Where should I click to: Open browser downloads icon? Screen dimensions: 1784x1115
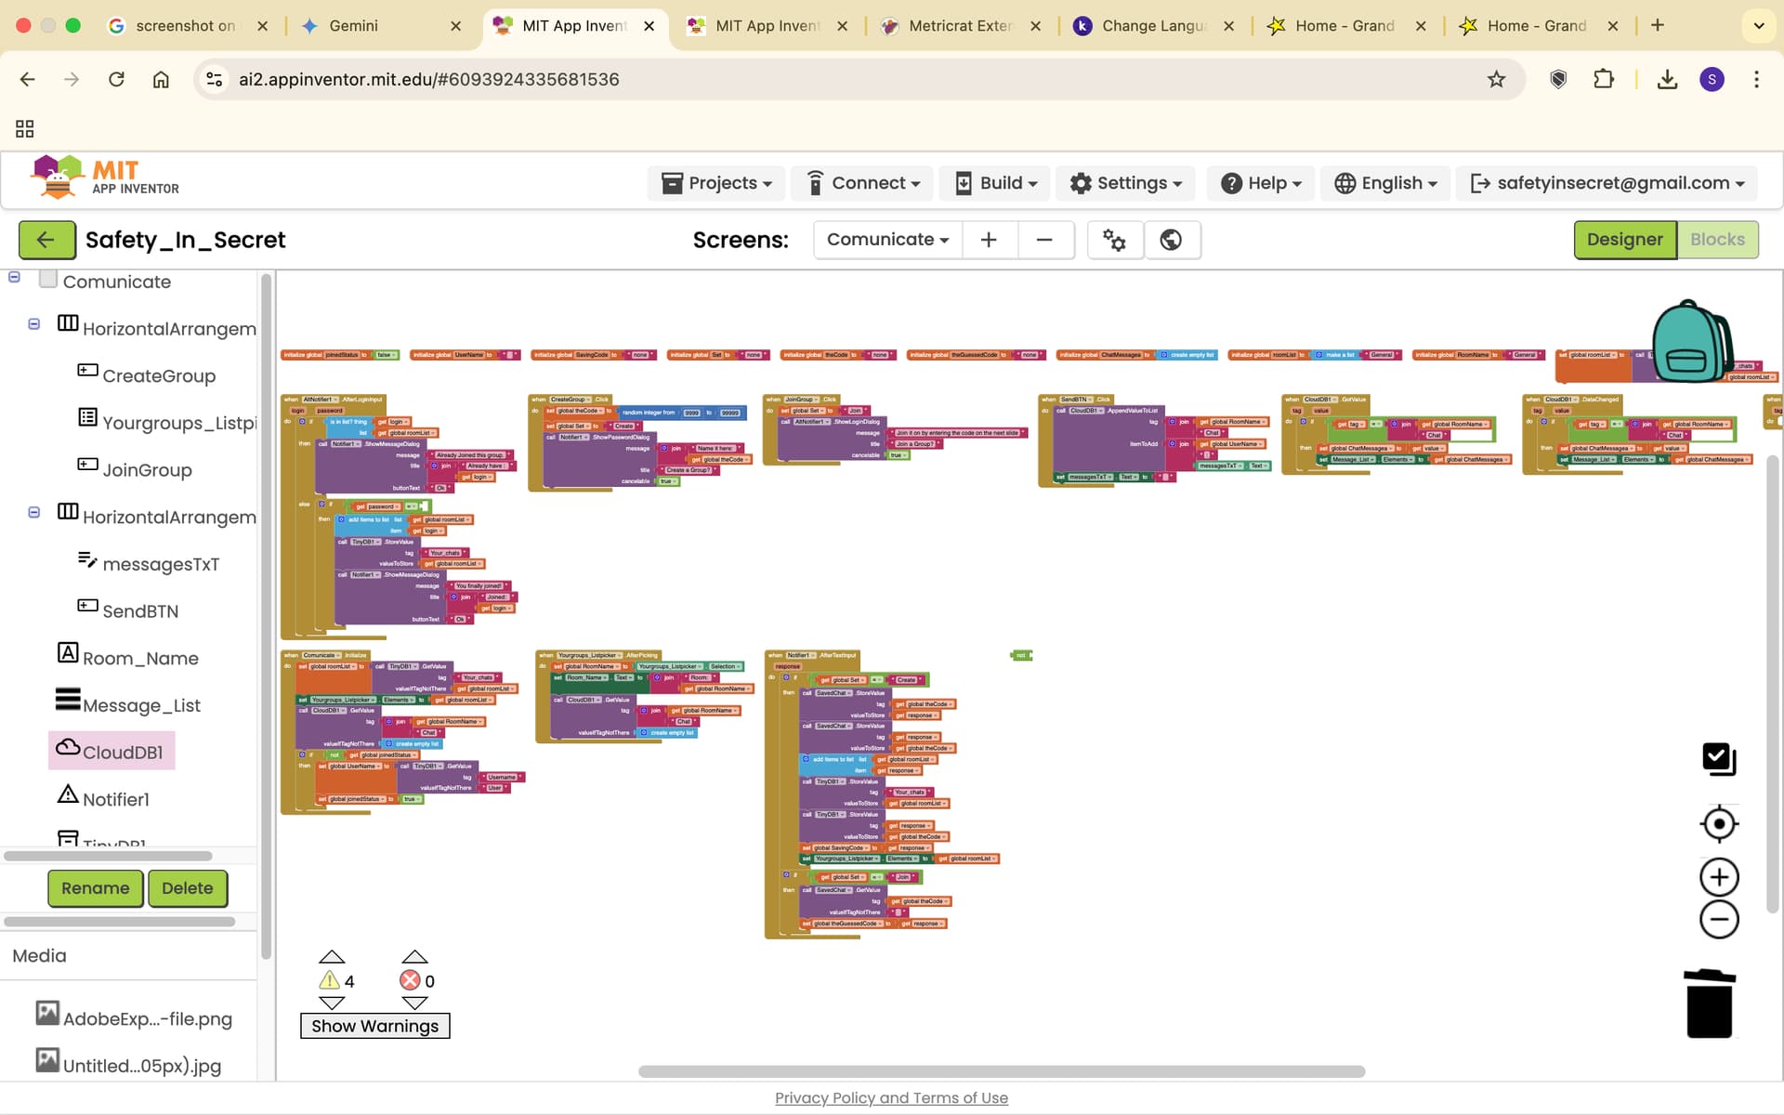pos(1667,80)
